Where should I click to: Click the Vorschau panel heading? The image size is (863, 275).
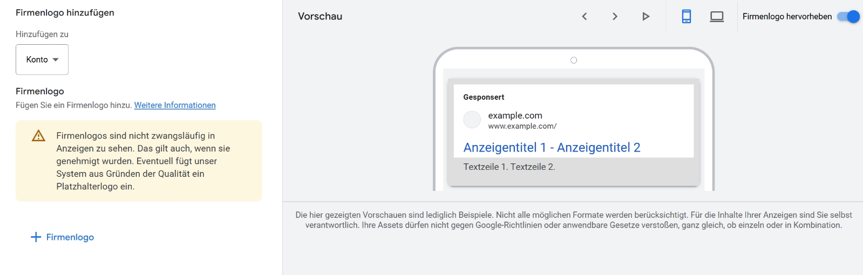pyautogui.click(x=320, y=17)
